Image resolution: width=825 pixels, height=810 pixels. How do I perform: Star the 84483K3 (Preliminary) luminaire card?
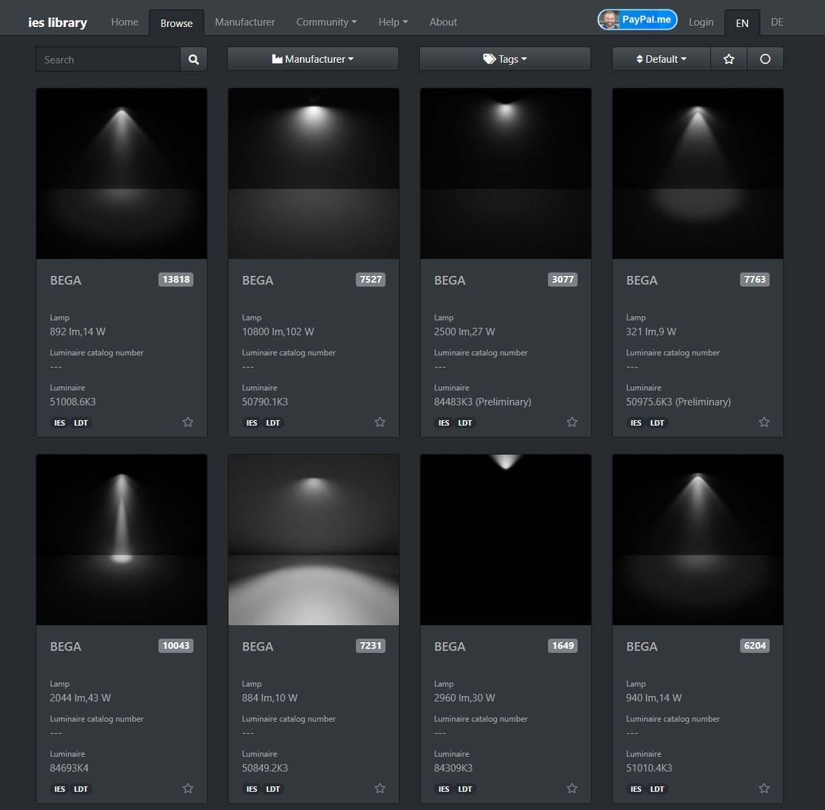(572, 422)
